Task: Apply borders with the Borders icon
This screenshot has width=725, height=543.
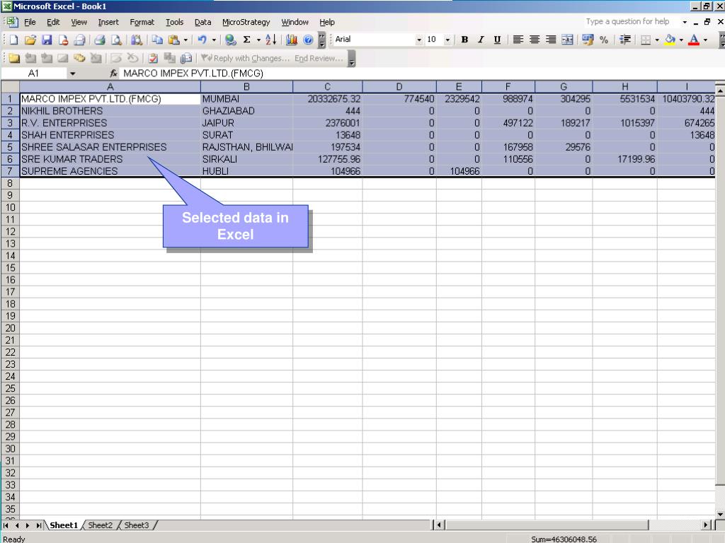Action: pyautogui.click(x=646, y=40)
